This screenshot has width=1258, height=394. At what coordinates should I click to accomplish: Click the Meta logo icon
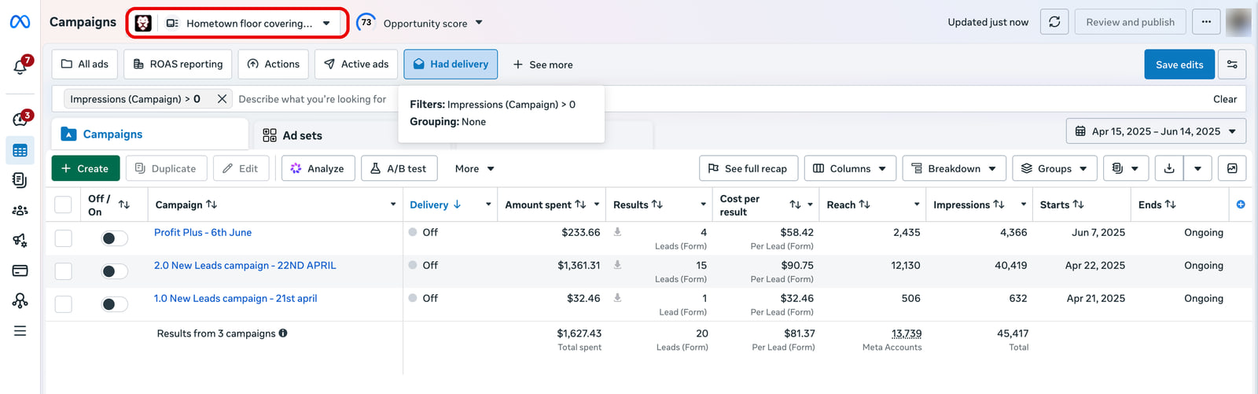coord(20,22)
